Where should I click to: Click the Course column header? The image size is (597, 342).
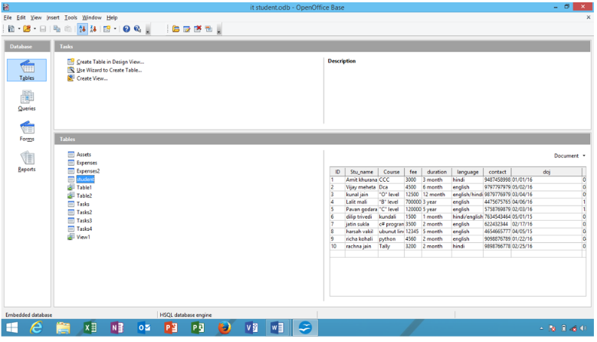tap(391, 172)
